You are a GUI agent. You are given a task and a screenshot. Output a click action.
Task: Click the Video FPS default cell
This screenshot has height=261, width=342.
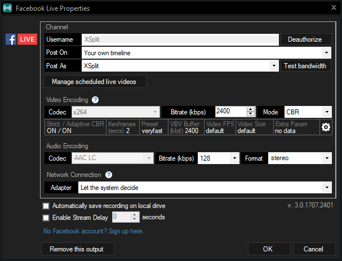coord(220,127)
